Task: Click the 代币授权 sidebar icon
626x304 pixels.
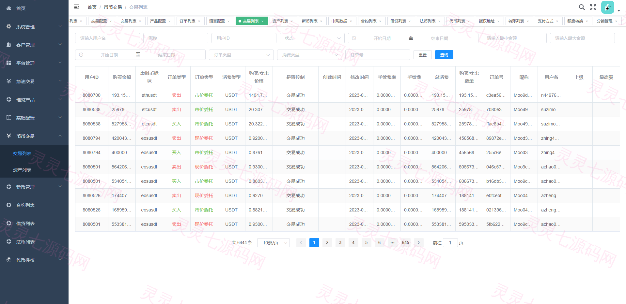Action: (x=9, y=260)
